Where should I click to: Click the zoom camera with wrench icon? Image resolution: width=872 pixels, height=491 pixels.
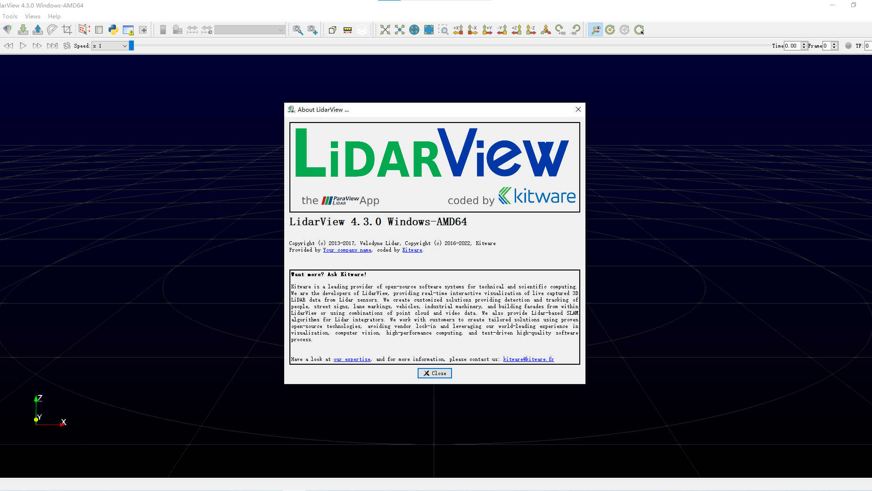click(298, 30)
